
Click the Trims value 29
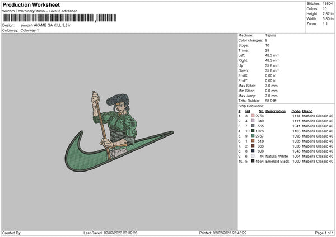pyautogui.click(x=267, y=50)
